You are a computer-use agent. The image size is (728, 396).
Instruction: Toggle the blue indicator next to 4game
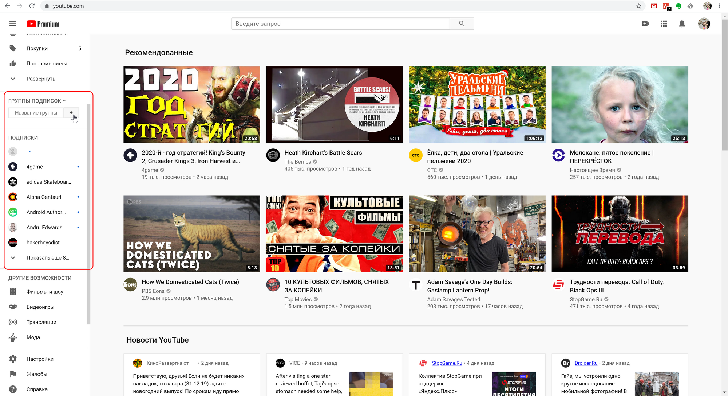78,167
